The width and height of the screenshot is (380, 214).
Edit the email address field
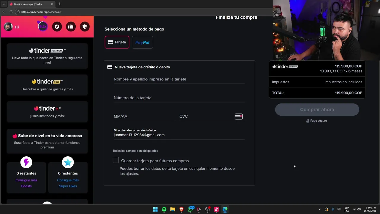(179, 135)
